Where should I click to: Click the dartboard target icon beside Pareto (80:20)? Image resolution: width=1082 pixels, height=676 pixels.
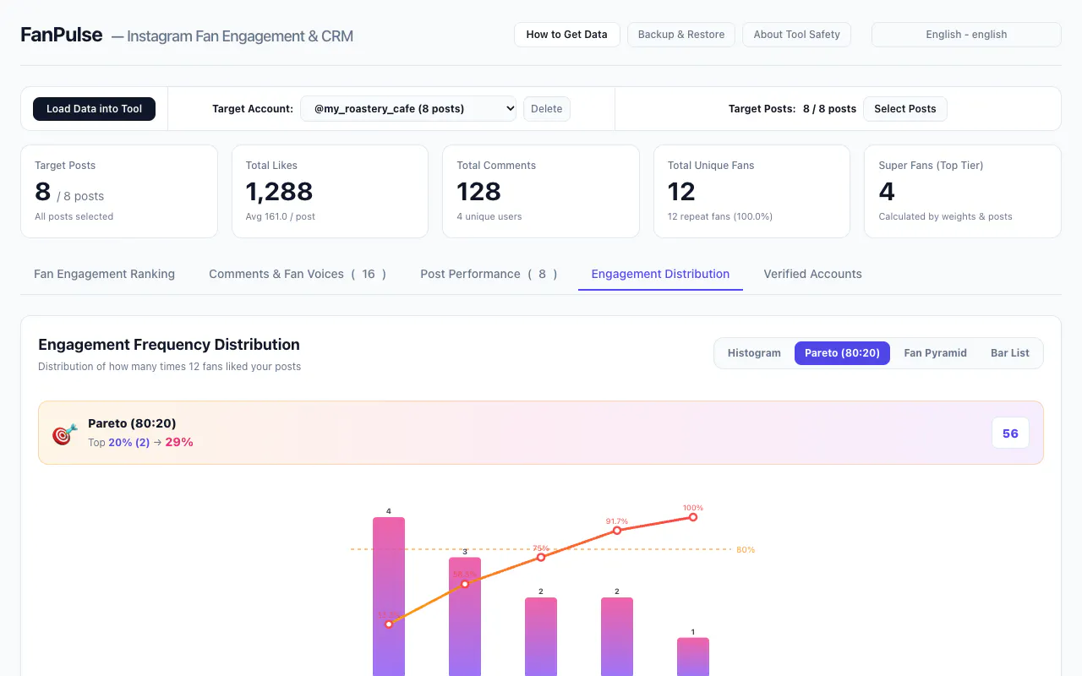click(x=64, y=433)
